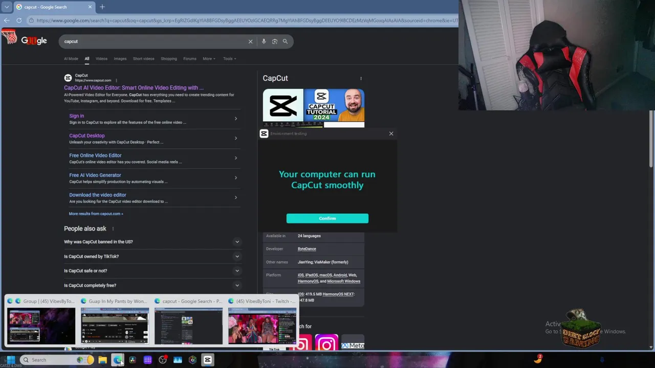
Task: Open the Tools dropdown in search filters
Action: 229,59
